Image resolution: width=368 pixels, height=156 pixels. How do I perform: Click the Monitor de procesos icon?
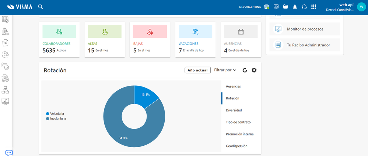click(x=278, y=29)
